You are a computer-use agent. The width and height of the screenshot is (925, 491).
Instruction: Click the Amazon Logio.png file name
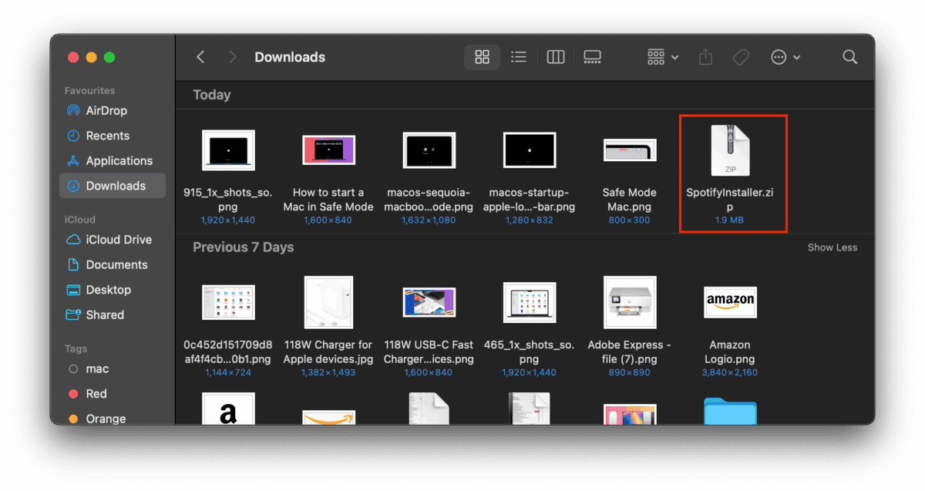[730, 352]
